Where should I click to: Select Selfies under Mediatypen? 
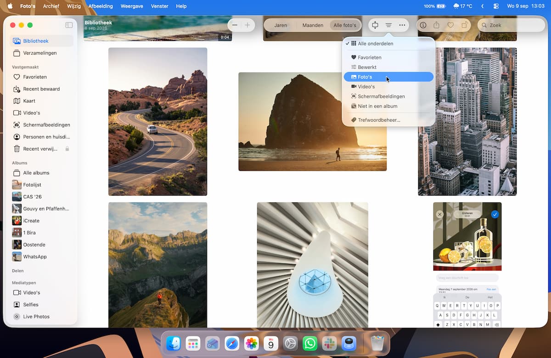42,305
